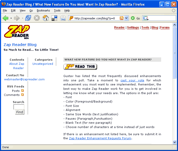Expand the address bar URL dropdown

pos(126,18)
